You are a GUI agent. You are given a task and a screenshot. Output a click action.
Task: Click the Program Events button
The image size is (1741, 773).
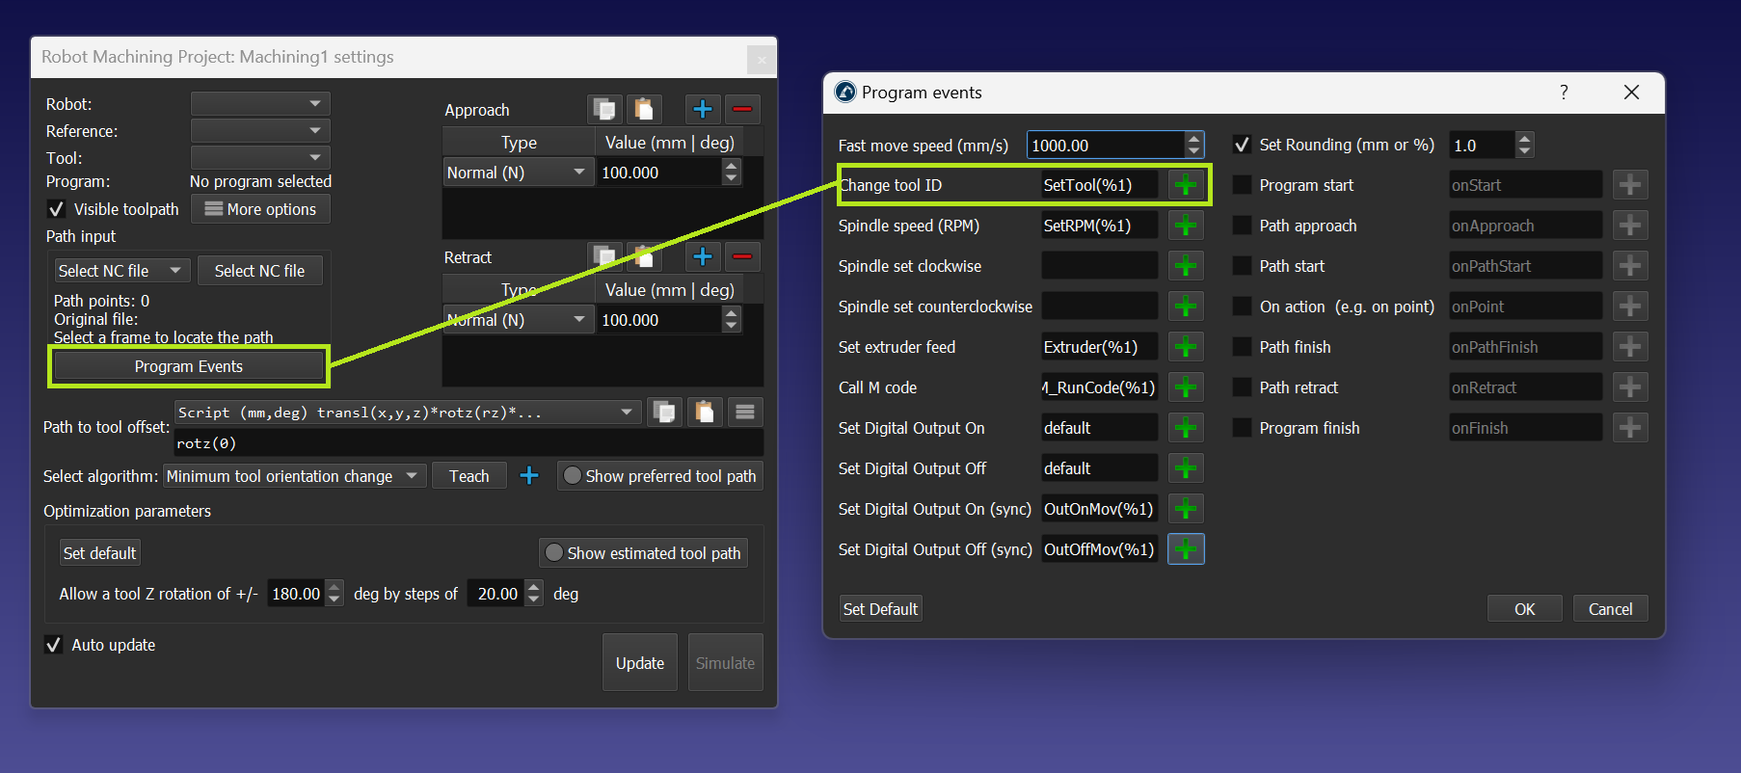tap(189, 366)
